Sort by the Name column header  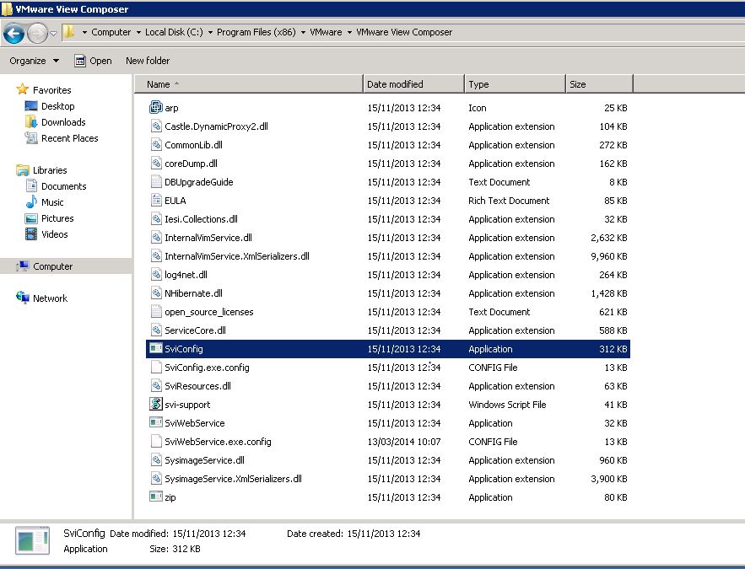coord(248,84)
